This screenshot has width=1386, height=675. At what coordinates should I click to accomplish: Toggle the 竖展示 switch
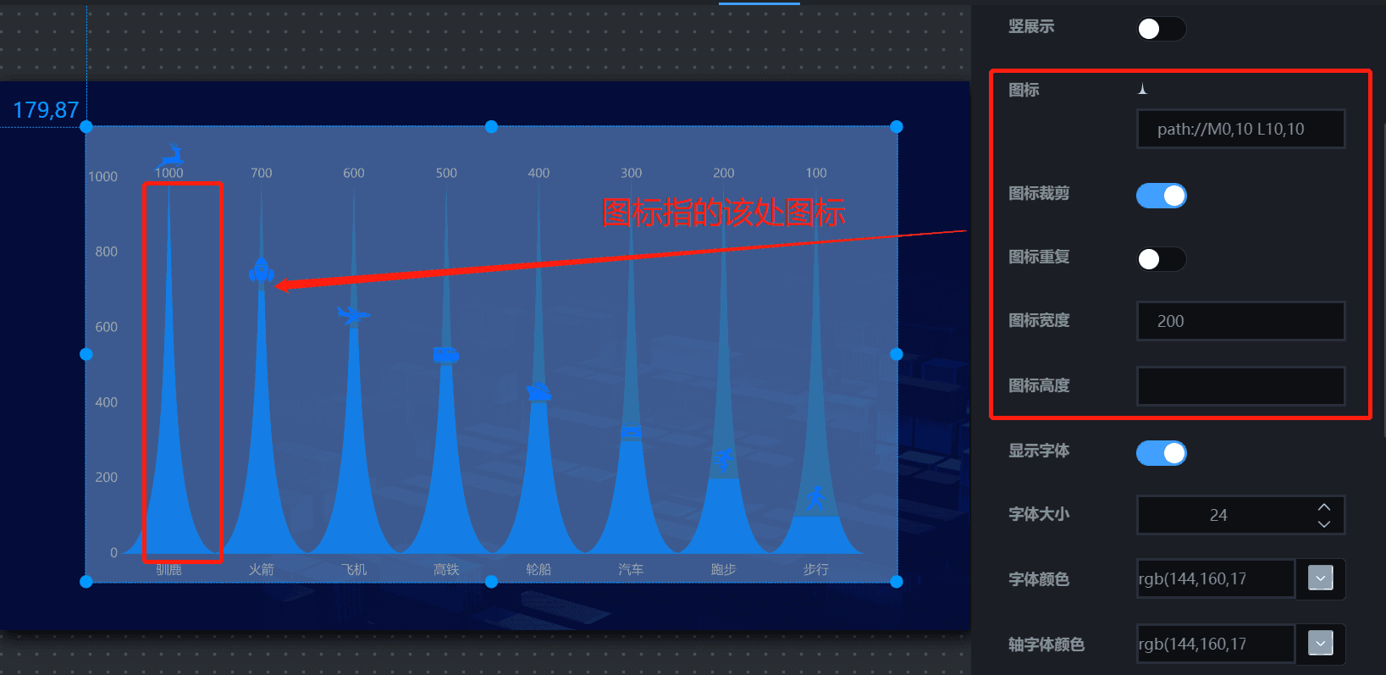1161,29
